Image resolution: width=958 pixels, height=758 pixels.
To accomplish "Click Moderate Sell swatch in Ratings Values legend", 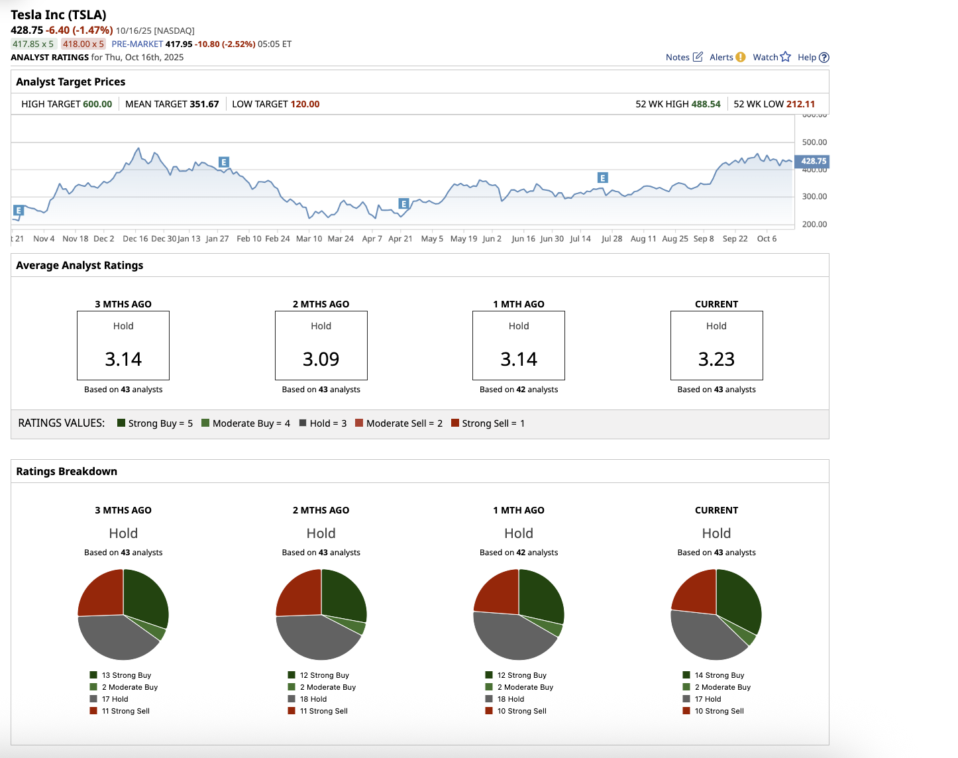I will pos(359,423).
